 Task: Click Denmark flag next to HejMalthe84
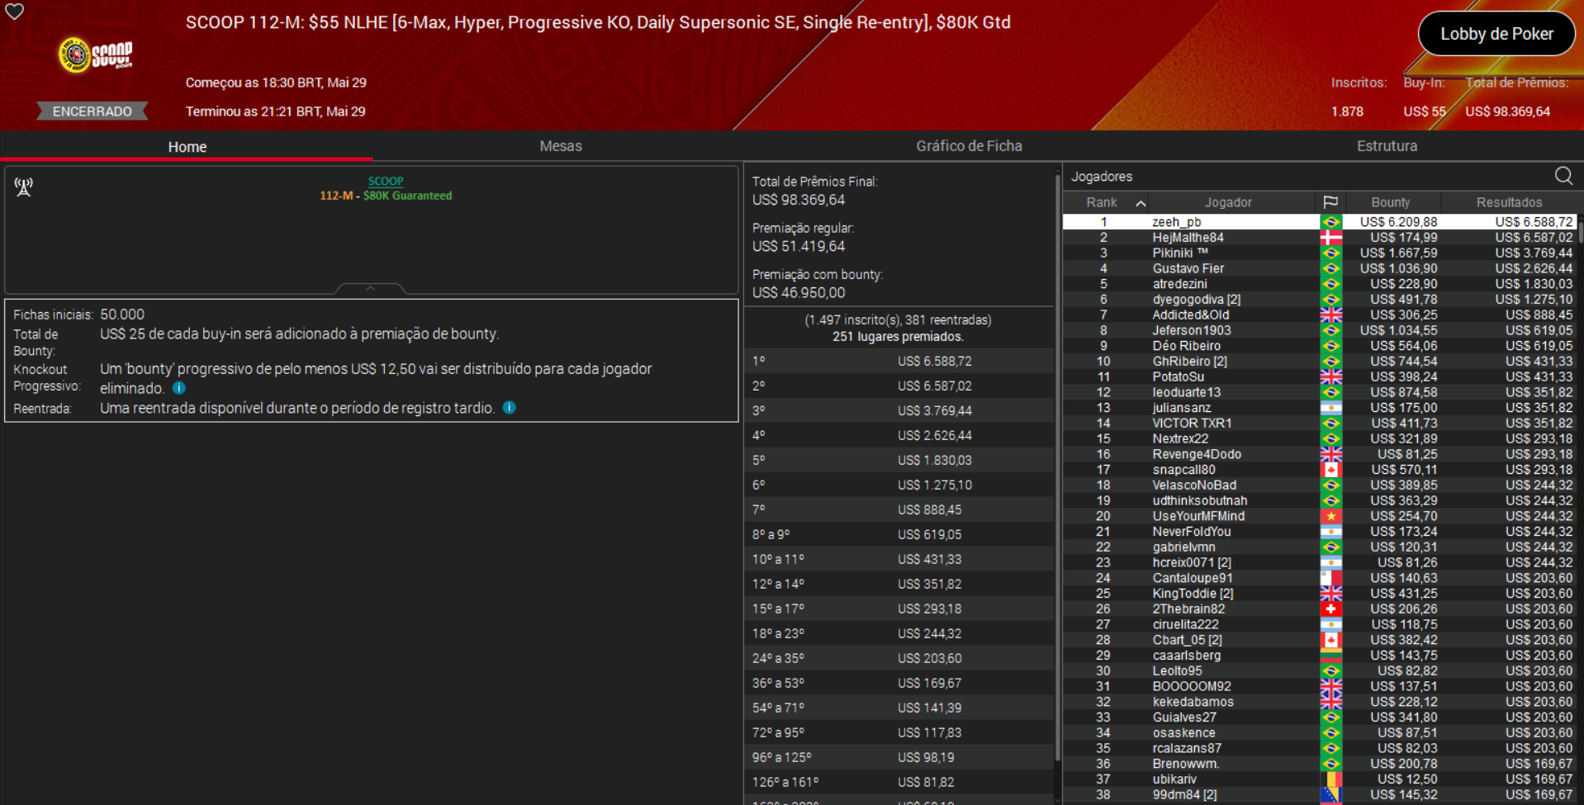point(1330,238)
